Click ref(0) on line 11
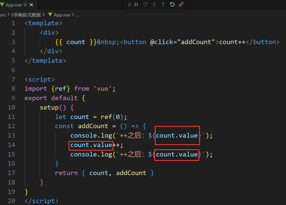286x205 pixels. [112, 117]
